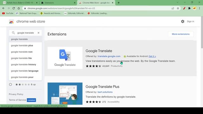This screenshot has width=203, height=114.
Task: Open the Extensions puzzle menu
Action: (189, 8)
